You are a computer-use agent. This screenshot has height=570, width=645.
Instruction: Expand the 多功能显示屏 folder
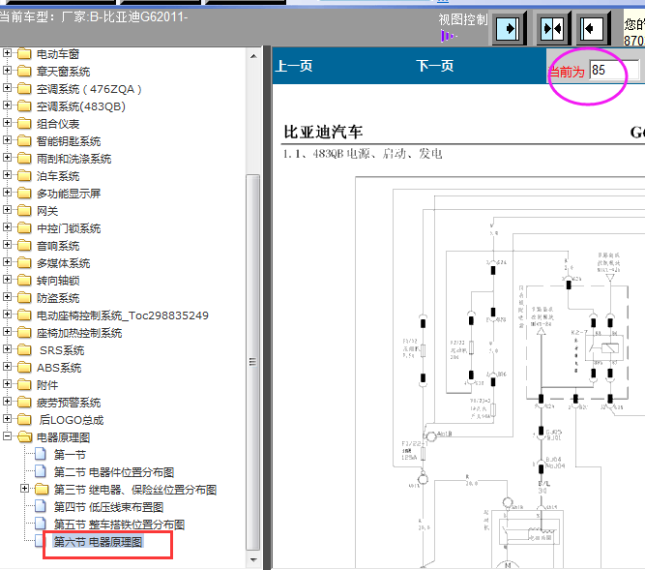(7, 193)
